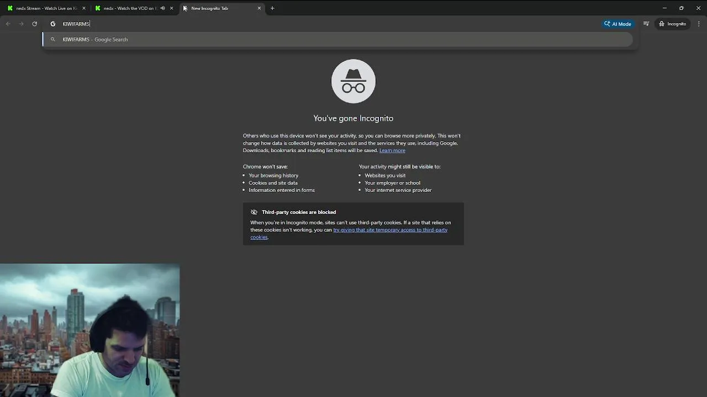
Task: Switch to the nedx VOD tab
Action: click(x=134, y=8)
